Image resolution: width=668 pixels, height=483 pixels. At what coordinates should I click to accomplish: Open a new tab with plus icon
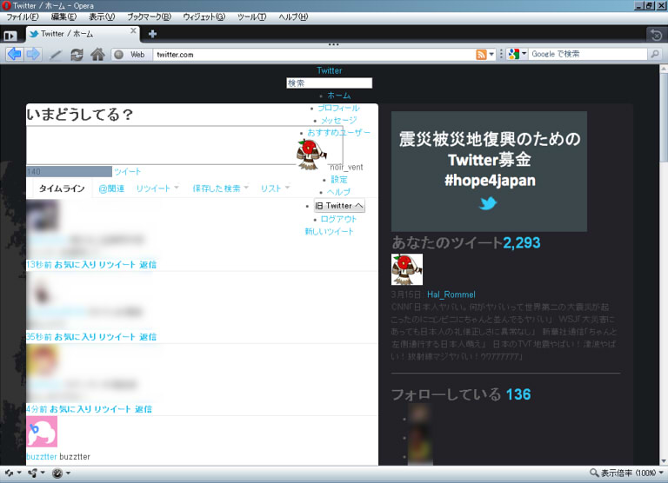pos(152,34)
